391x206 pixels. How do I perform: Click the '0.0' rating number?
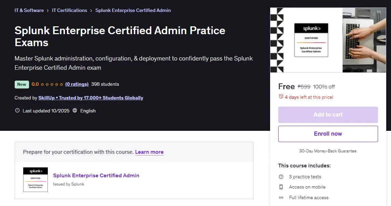pyautogui.click(x=35, y=84)
